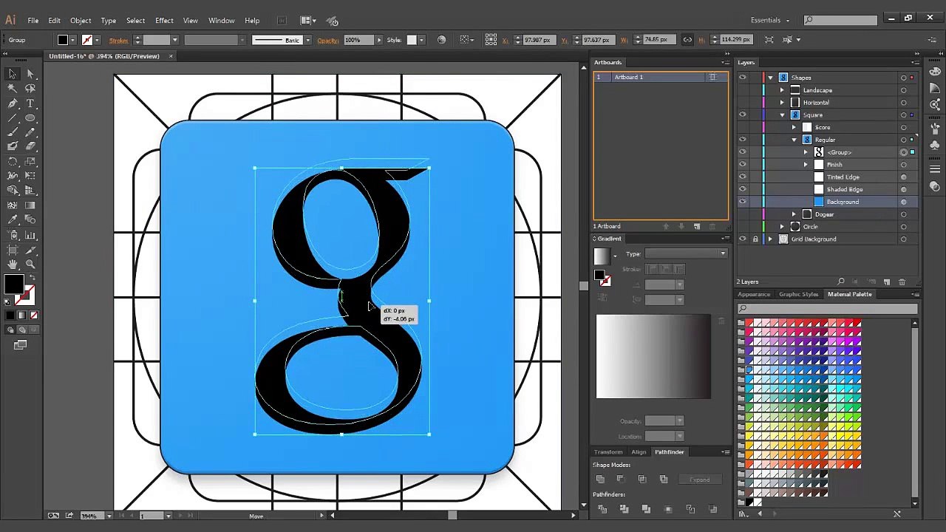Open the Object menu
The height and width of the screenshot is (532, 946).
coord(81,20)
